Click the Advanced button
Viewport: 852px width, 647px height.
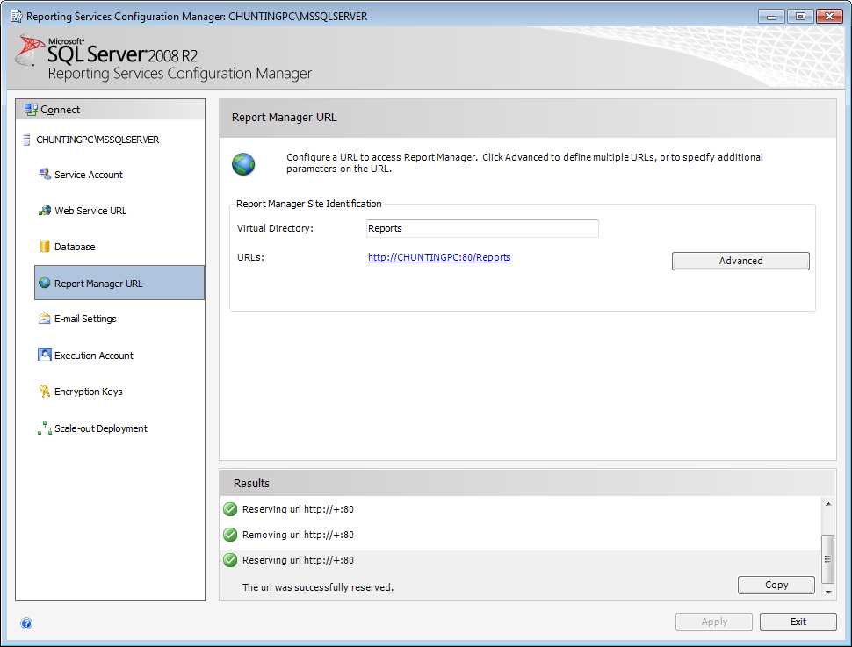[740, 261]
